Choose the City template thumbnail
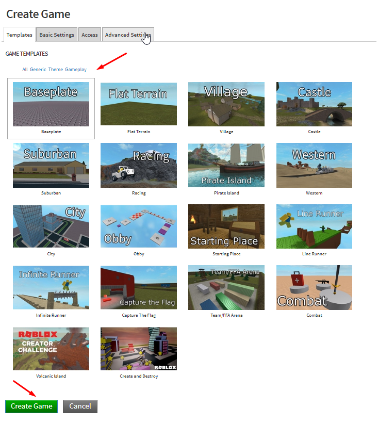378x424 pixels. pos(51,226)
